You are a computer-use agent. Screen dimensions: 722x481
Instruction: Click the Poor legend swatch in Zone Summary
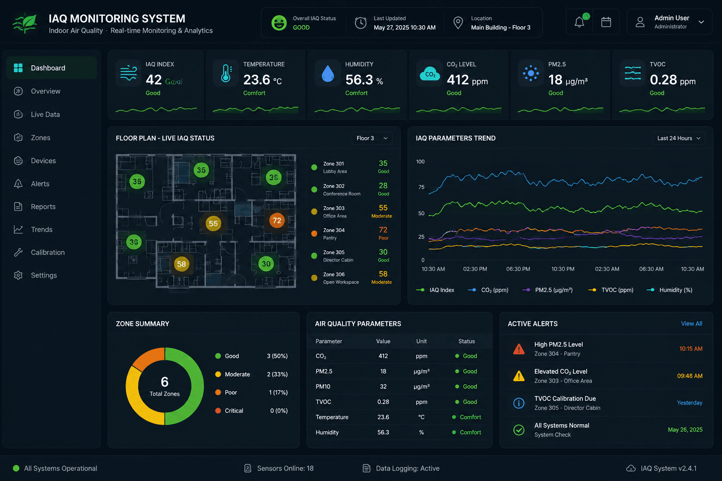pyautogui.click(x=218, y=392)
